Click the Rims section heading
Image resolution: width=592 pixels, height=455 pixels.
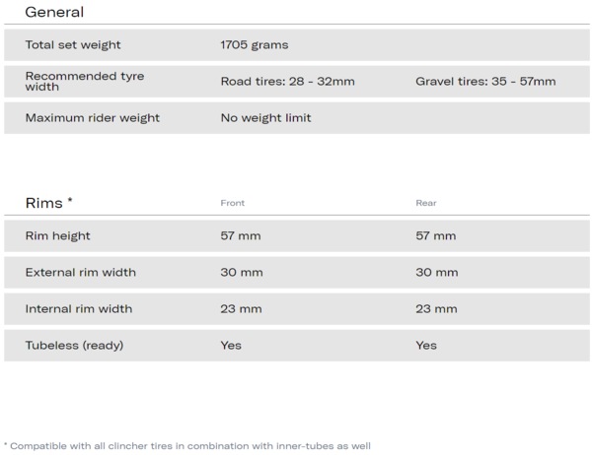48,203
